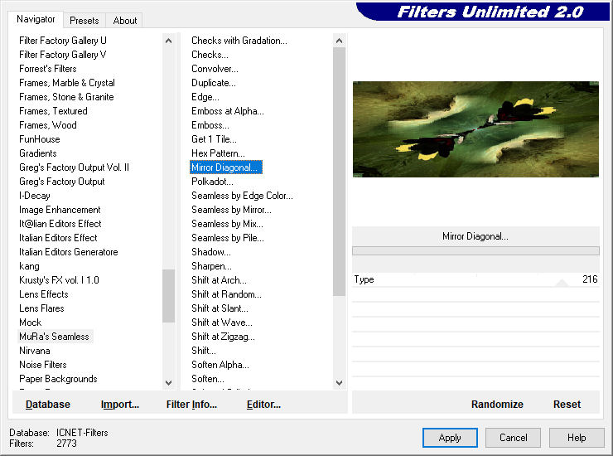Screen dimensions: 613x456
Task: Click Import... button
Action: coord(119,405)
